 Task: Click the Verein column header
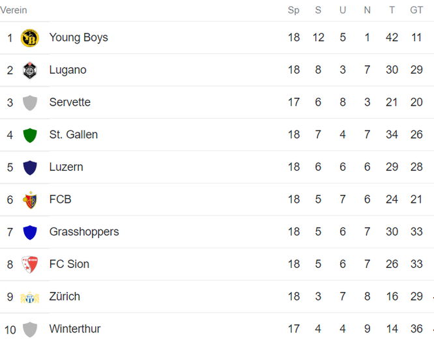(14, 10)
